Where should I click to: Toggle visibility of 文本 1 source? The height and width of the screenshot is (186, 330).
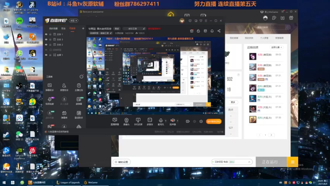tap(46, 34)
